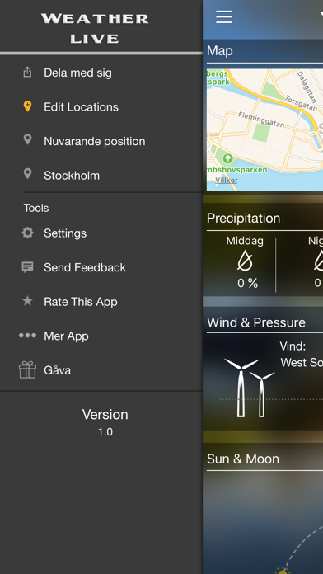Click the orange Edit Locations pin icon

point(27,106)
